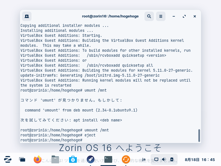The height and width of the screenshot is (166, 221).
Task: Click the line 'Copying additional installer modules ...'
Action: pos(65,25)
